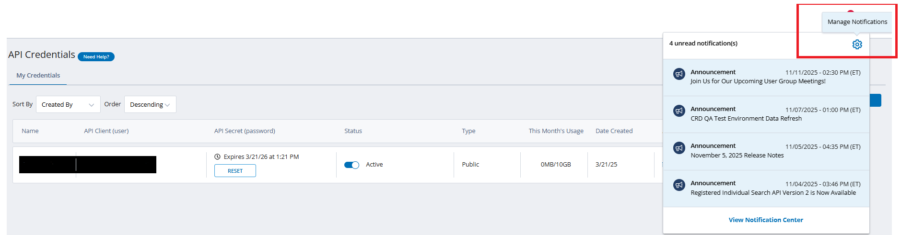Image resolution: width=901 pixels, height=235 pixels.
Task: Open November 5, 2025 Release Notes notification
Action: 737,156
